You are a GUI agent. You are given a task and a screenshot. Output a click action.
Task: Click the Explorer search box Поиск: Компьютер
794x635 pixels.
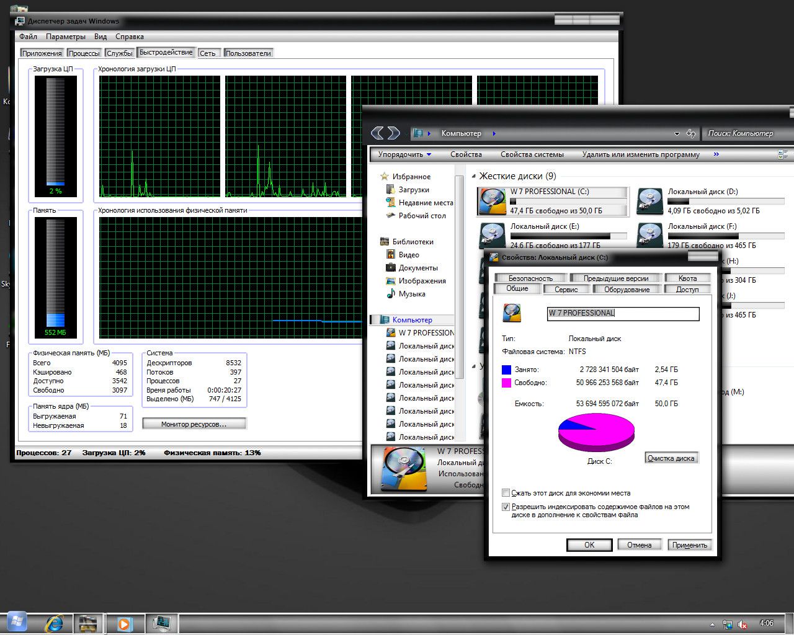pos(747,133)
